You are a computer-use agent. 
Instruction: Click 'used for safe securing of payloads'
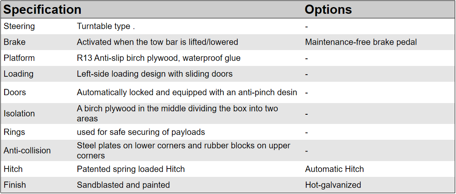point(141,132)
